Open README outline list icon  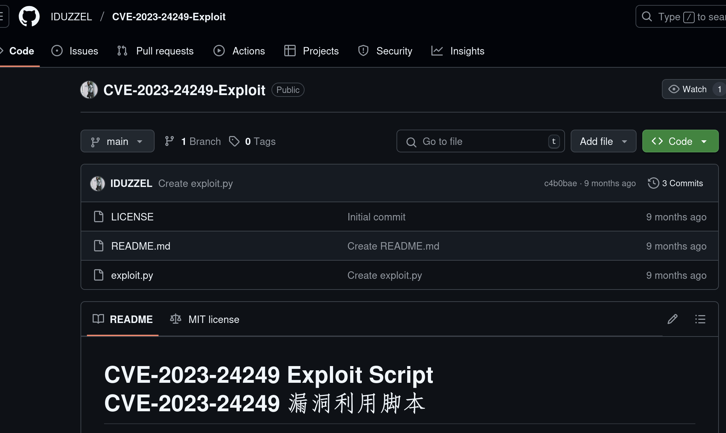click(x=700, y=319)
